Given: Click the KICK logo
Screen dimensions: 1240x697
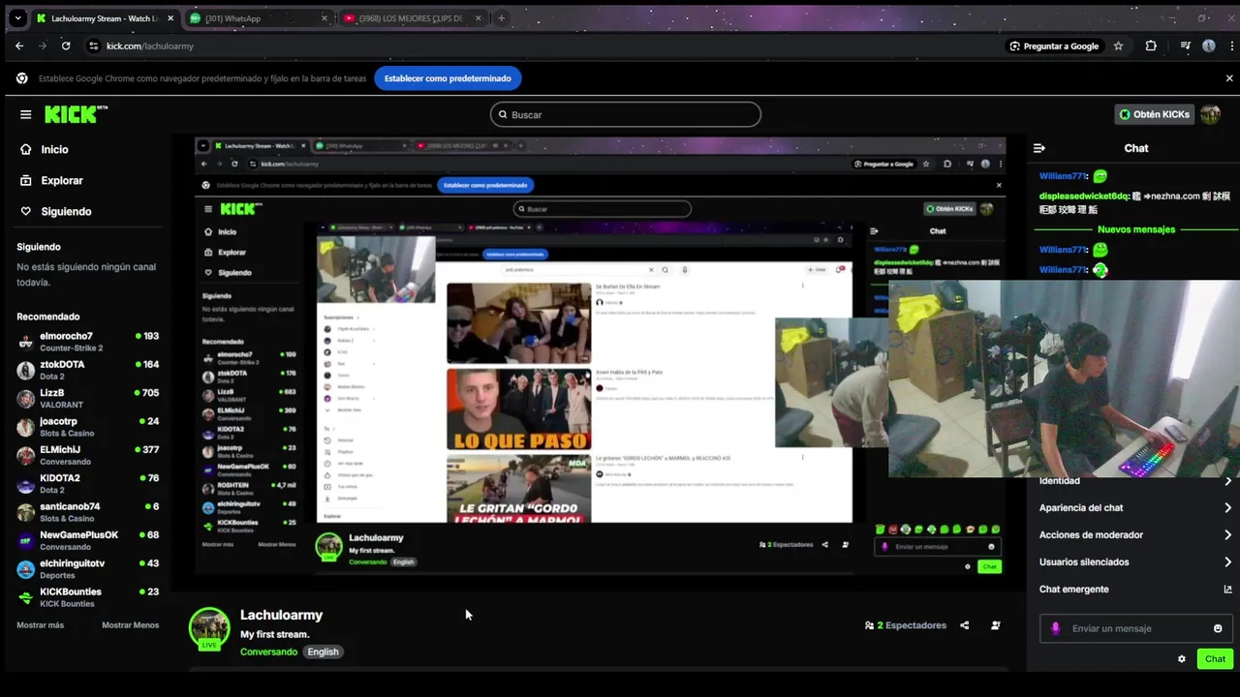Looking at the screenshot, I should pos(76,114).
